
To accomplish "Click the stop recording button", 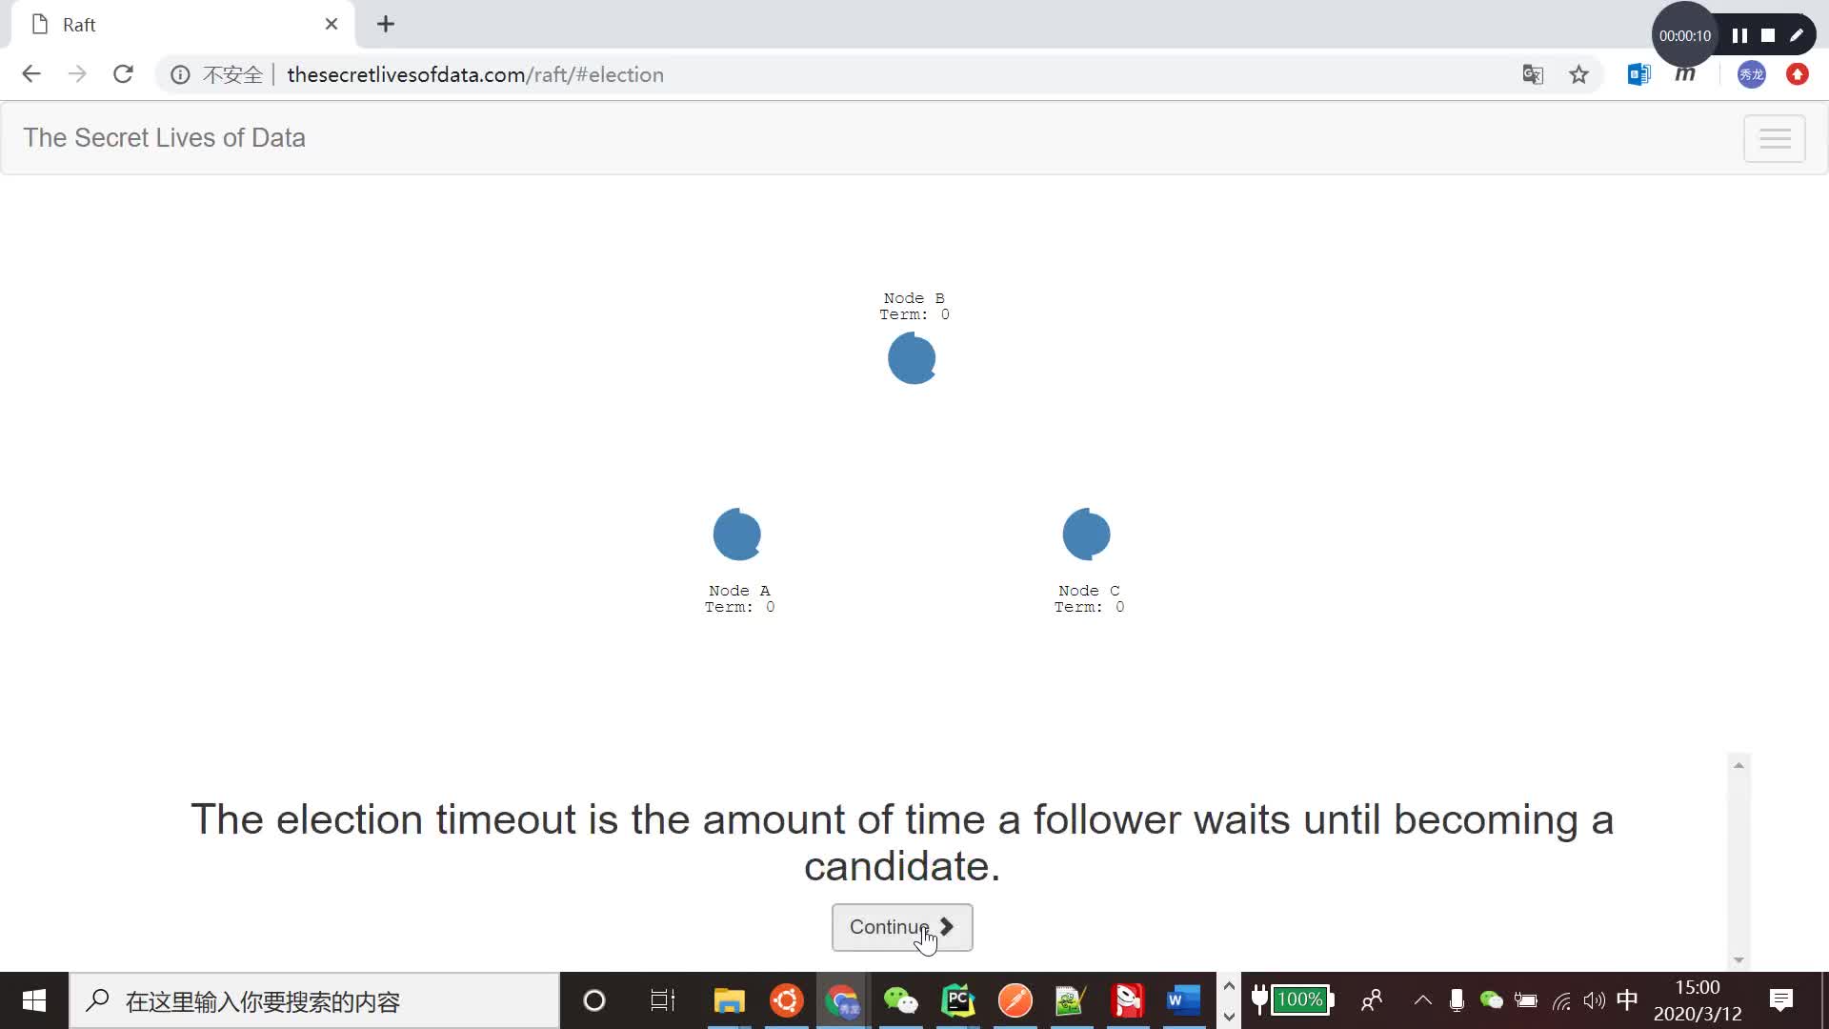I will click(x=1765, y=34).
